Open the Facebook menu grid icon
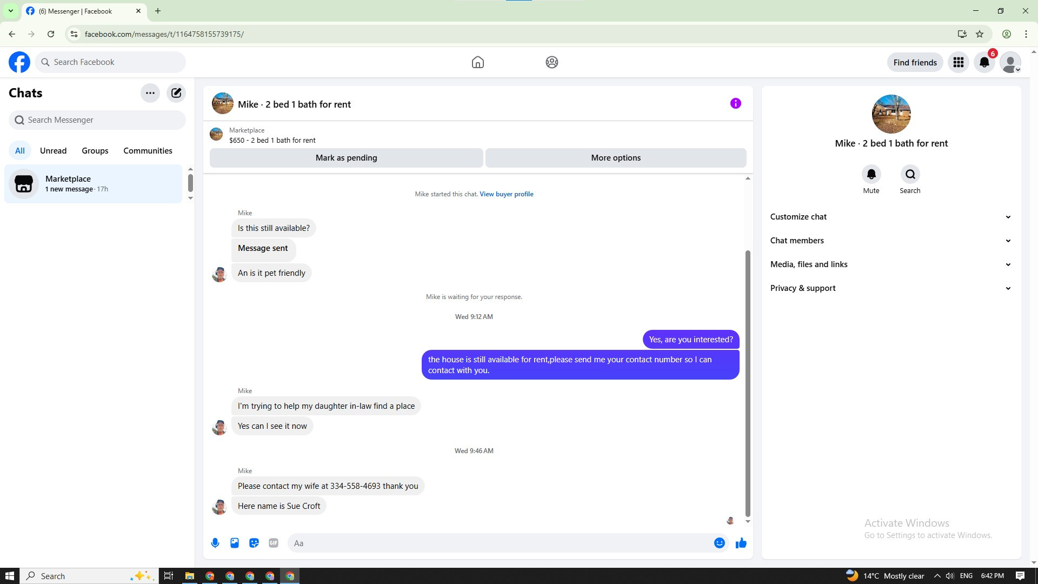The image size is (1038, 584). tap(959, 62)
